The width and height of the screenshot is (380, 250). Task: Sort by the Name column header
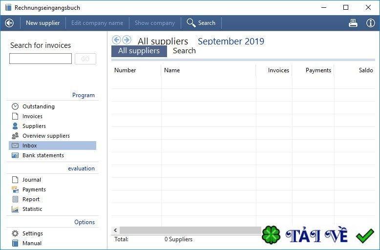point(172,70)
